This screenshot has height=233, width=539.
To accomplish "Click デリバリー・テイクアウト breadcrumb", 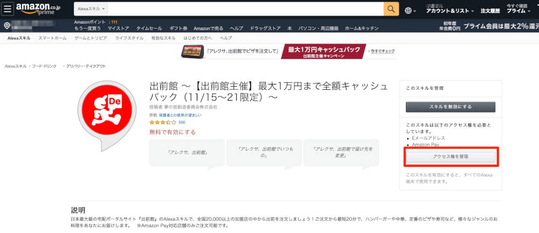I will (x=86, y=66).
